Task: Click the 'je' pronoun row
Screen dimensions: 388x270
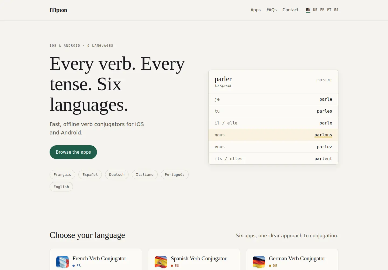Action: [x=273, y=99]
